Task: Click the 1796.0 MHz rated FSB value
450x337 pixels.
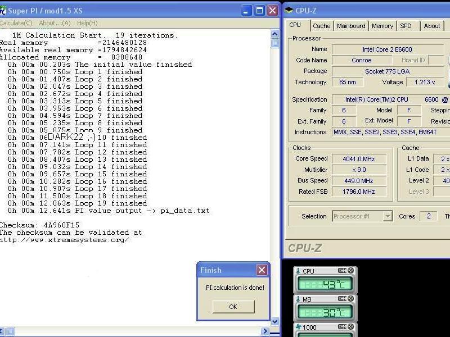Action: (x=359, y=192)
